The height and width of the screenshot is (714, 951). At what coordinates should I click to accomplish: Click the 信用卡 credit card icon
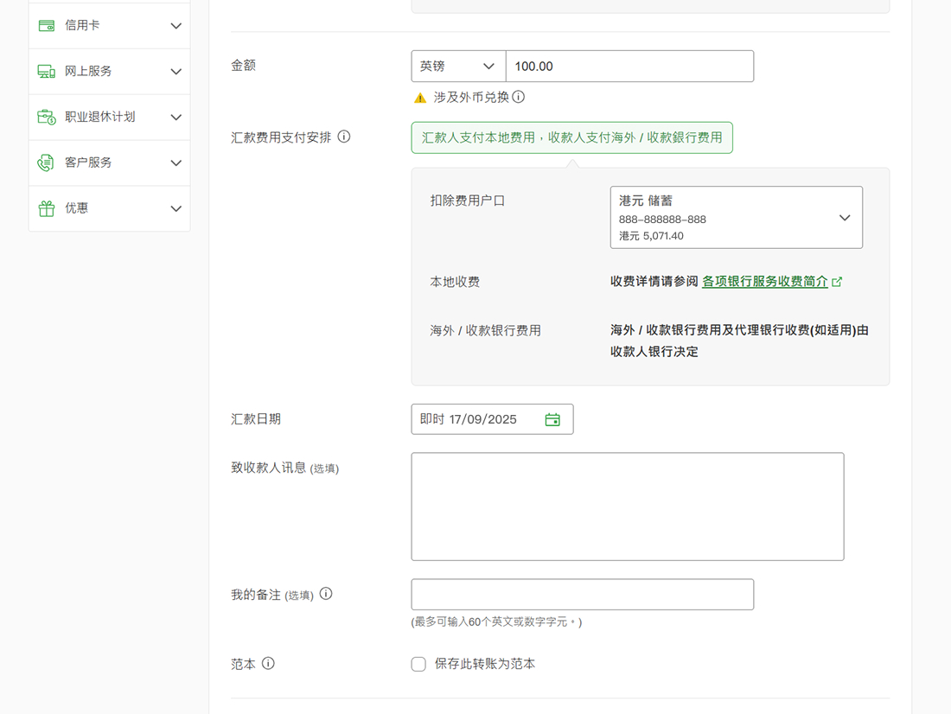(46, 25)
